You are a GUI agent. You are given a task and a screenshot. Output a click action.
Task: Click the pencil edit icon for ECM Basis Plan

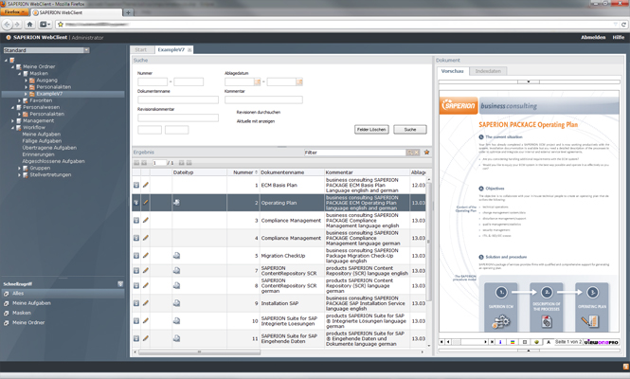pos(146,185)
